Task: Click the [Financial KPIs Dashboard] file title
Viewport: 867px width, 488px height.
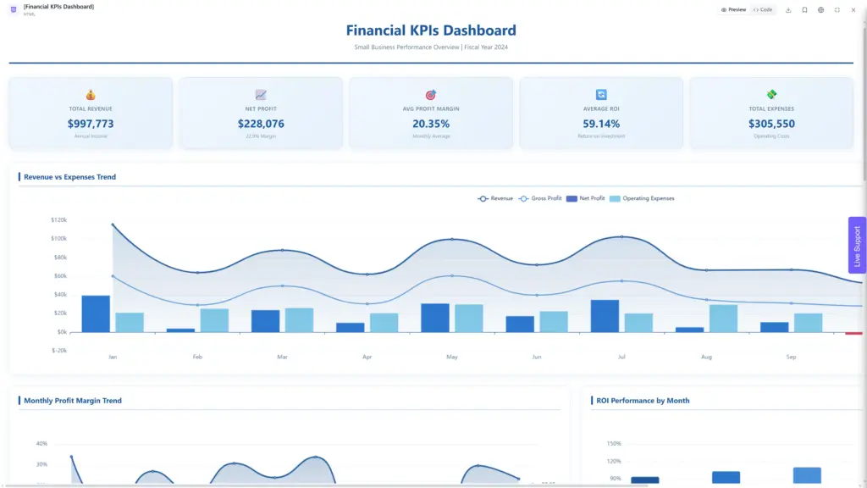Action: (58, 7)
